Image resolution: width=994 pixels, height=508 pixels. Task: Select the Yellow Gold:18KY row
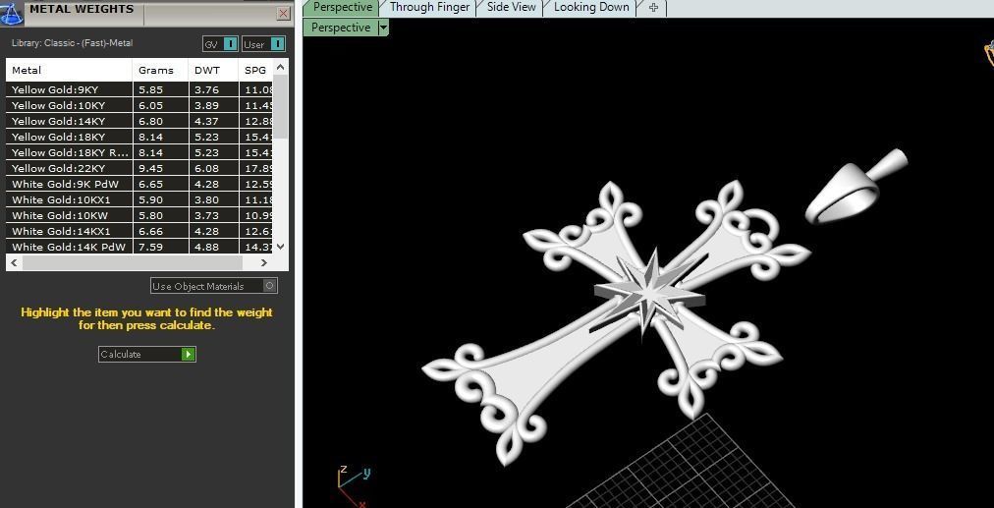(139, 137)
